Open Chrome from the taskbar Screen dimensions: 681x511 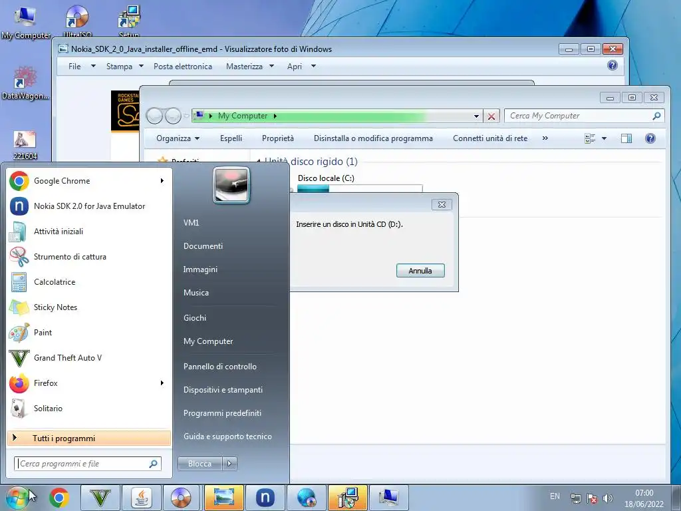pos(59,498)
